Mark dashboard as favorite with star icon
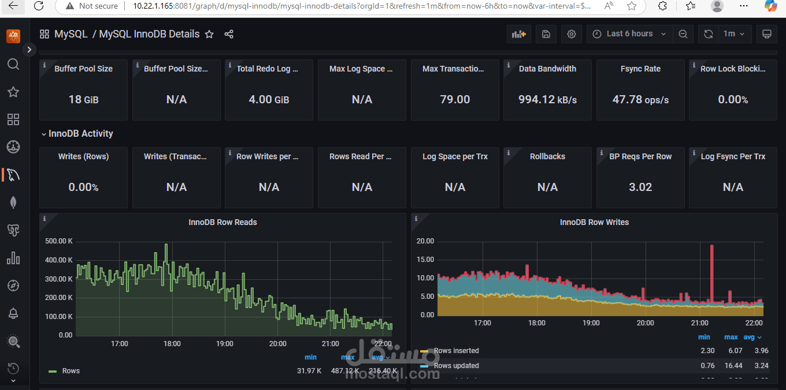Screen dimensions: 786x390 pyautogui.click(x=209, y=34)
